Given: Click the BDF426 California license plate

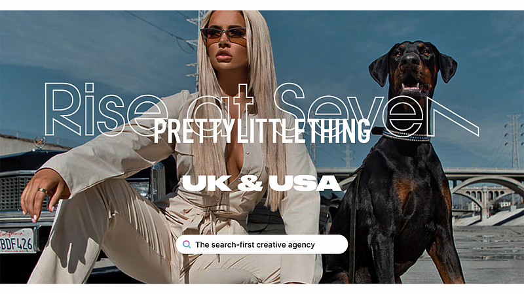Looking at the screenshot, I should [x=17, y=240].
